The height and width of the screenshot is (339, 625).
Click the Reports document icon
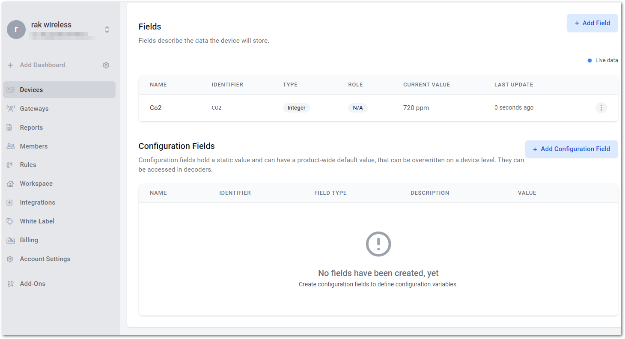point(10,128)
